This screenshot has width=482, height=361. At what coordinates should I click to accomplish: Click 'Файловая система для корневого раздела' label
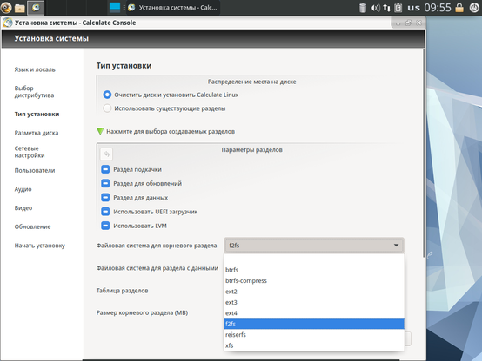coord(157,246)
